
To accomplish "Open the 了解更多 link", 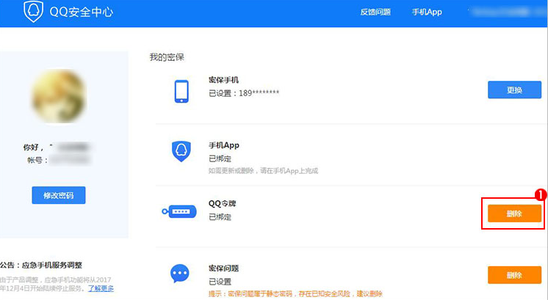I will [x=101, y=288].
